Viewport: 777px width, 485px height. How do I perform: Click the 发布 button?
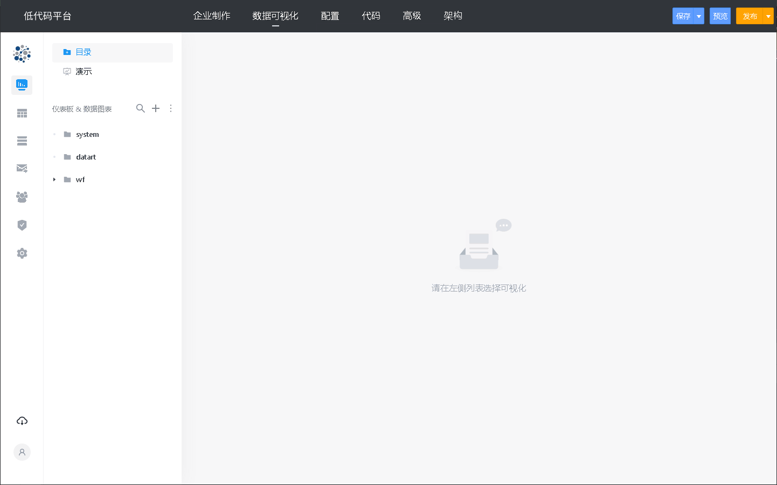[750, 16]
